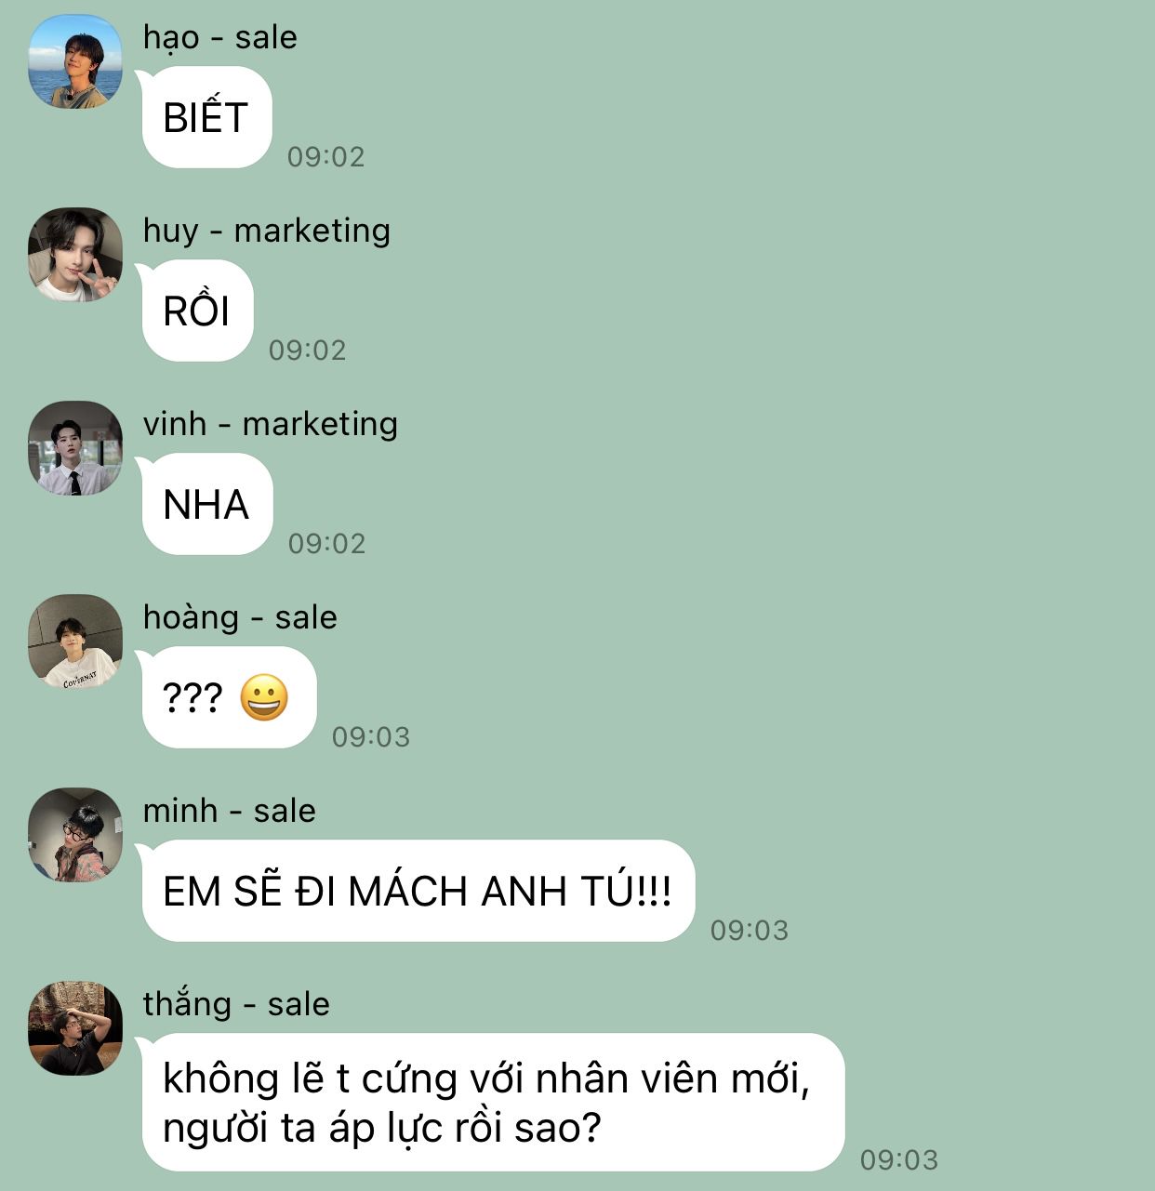The height and width of the screenshot is (1191, 1155).
Task: Tap the 09:02 timestamp next to 'NHA'
Action: coord(327,544)
